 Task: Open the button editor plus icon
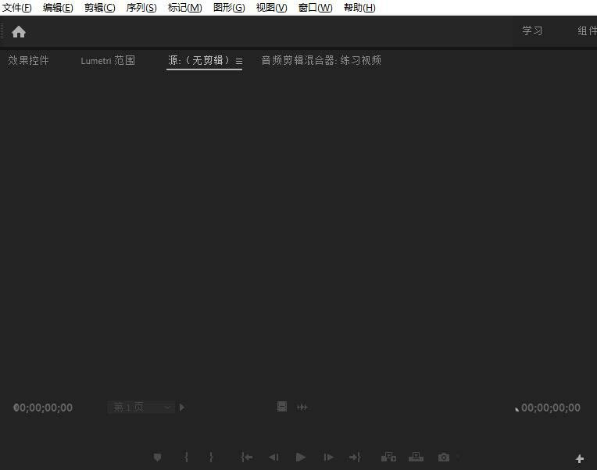pos(580,459)
